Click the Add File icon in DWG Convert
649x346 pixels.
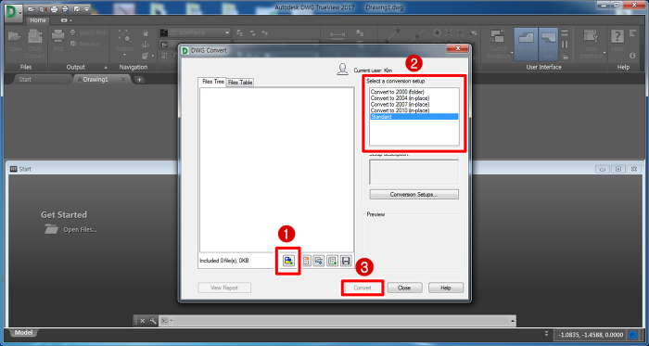click(288, 261)
